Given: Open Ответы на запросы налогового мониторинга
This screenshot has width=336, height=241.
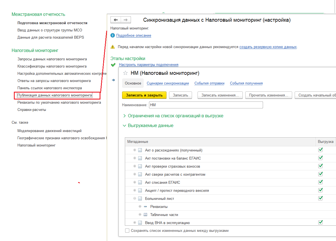Looking at the screenshot, I should click(x=54, y=81).
